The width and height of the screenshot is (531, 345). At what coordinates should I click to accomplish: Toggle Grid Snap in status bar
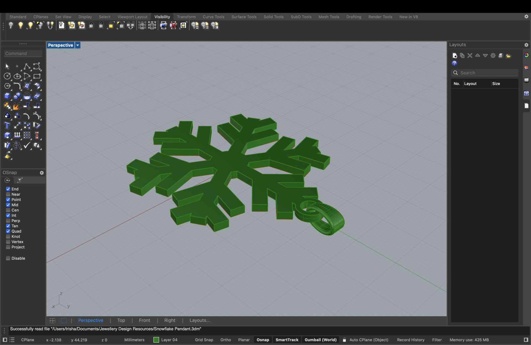pyautogui.click(x=204, y=340)
